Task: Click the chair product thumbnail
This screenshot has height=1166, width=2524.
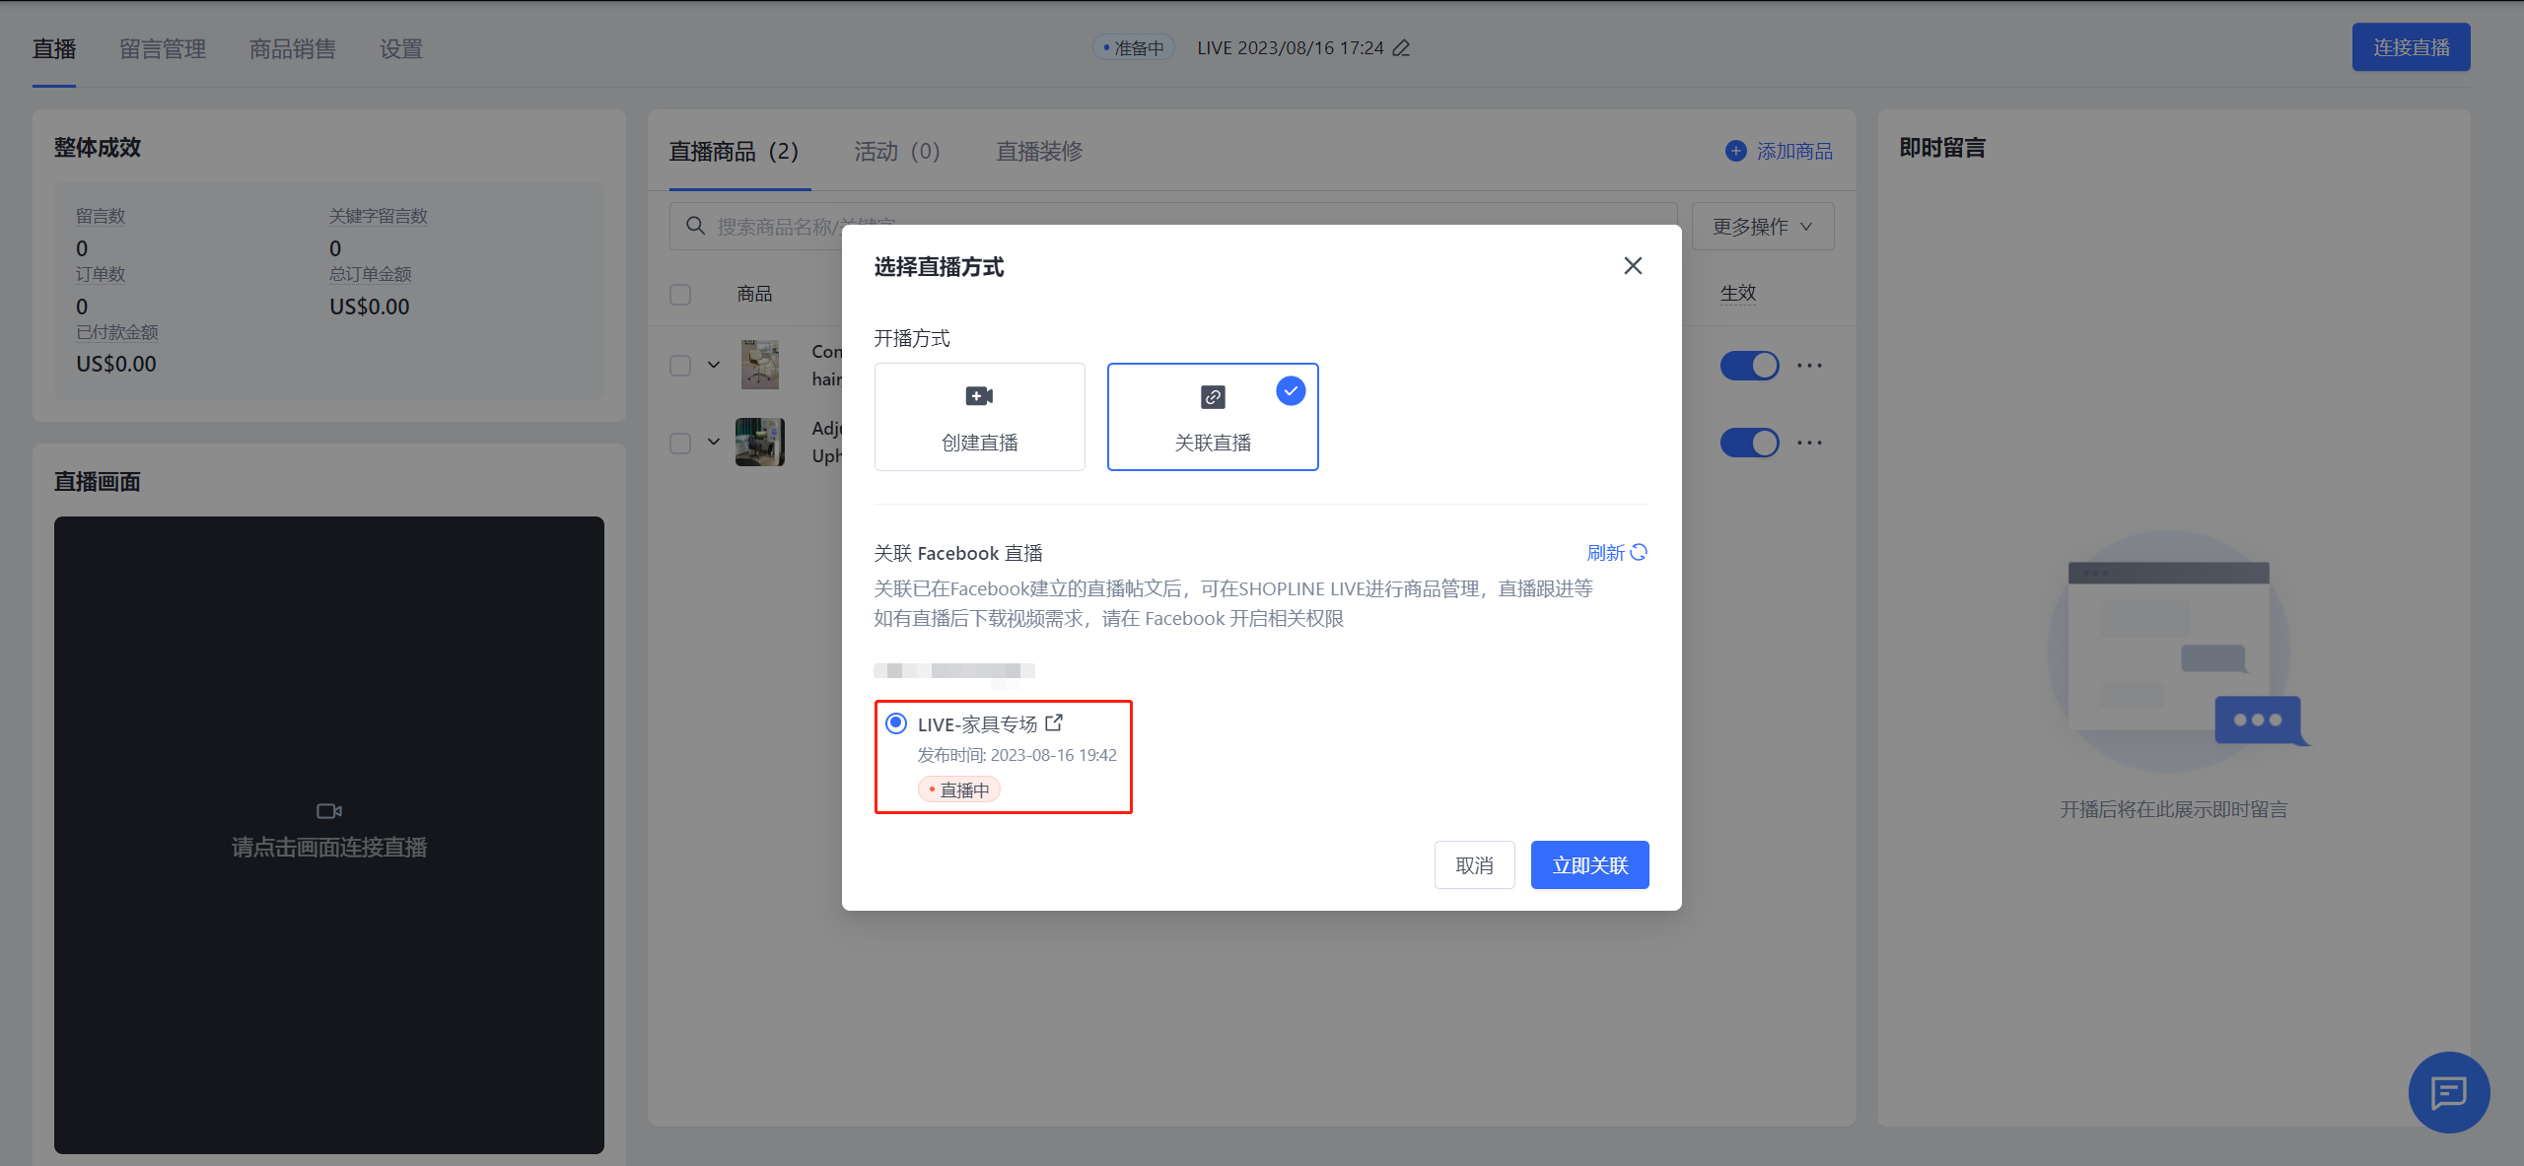Action: tap(760, 365)
